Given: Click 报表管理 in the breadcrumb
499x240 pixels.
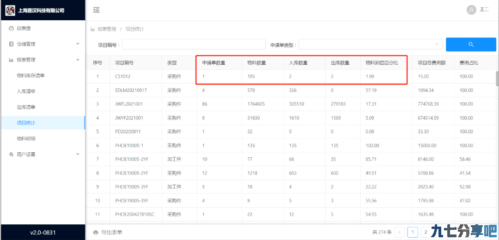Looking at the screenshot, I should (107, 29).
